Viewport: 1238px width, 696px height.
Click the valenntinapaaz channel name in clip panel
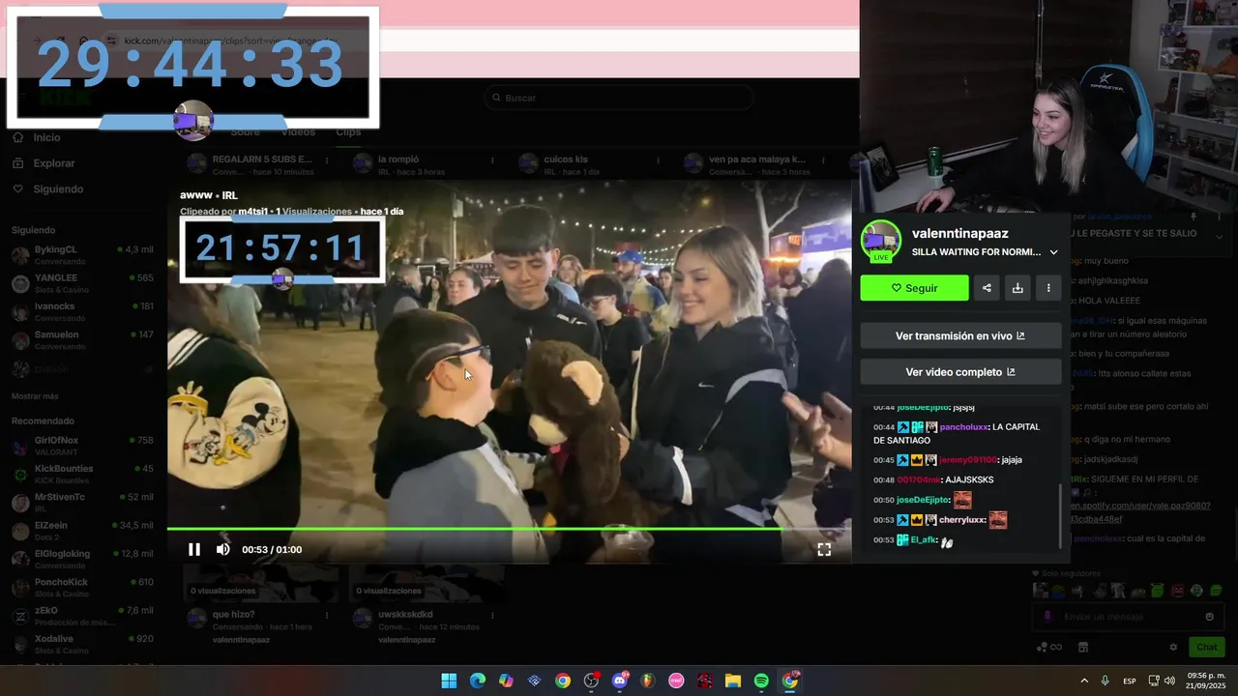pyautogui.click(x=960, y=233)
